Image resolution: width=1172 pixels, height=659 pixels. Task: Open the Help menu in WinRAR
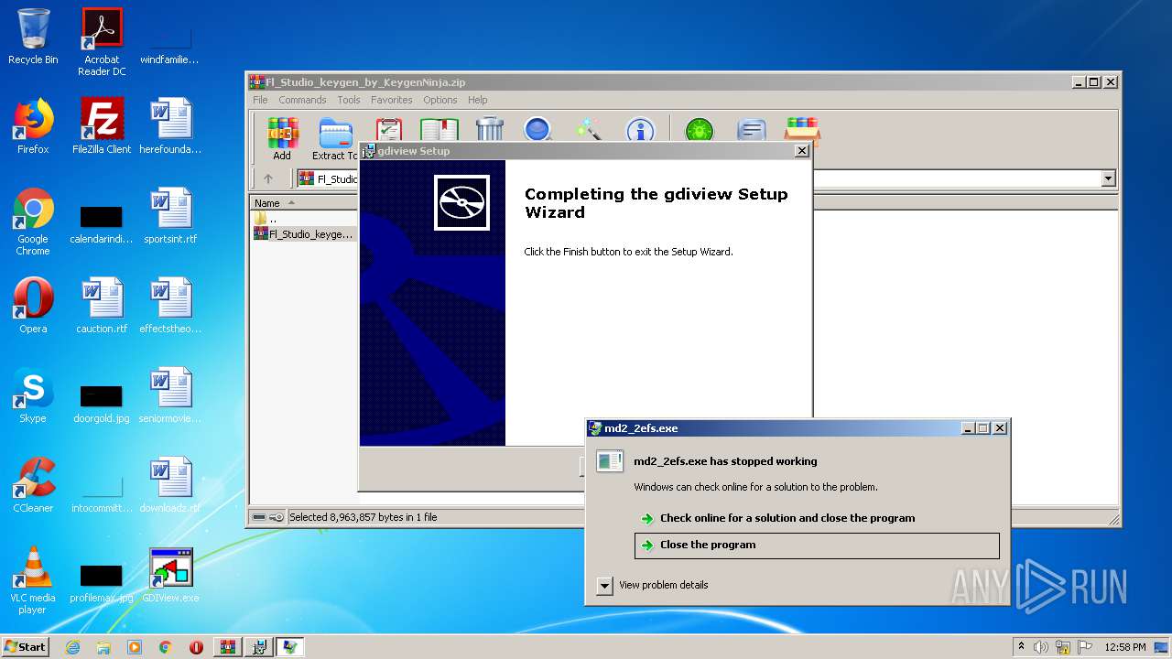click(477, 100)
